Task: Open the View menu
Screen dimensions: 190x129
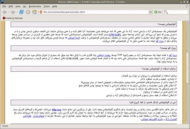Action: [x=18, y=6]
